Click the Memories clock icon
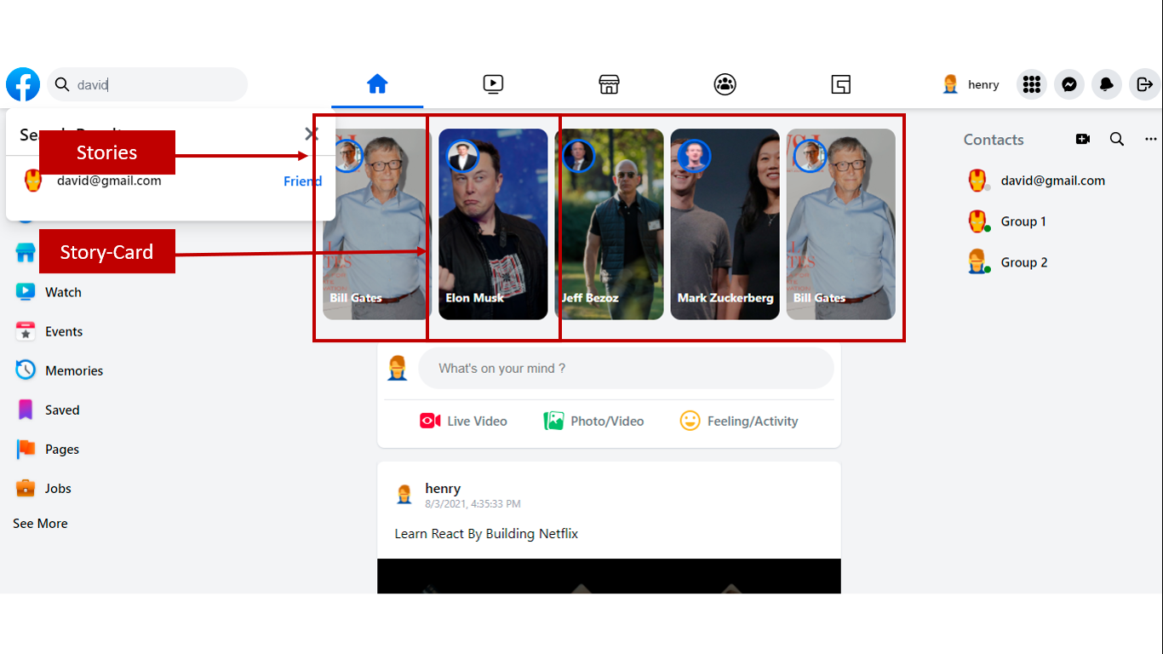The width and height of the screenshot is (1163, 654). pos(26,370)
